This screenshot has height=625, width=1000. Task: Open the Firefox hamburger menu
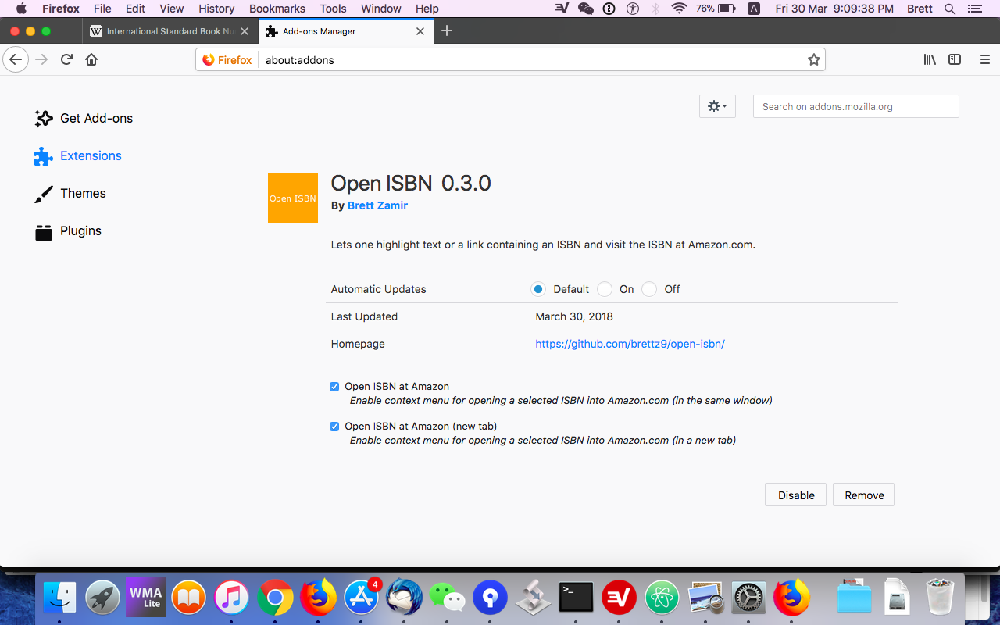point(985,59)
